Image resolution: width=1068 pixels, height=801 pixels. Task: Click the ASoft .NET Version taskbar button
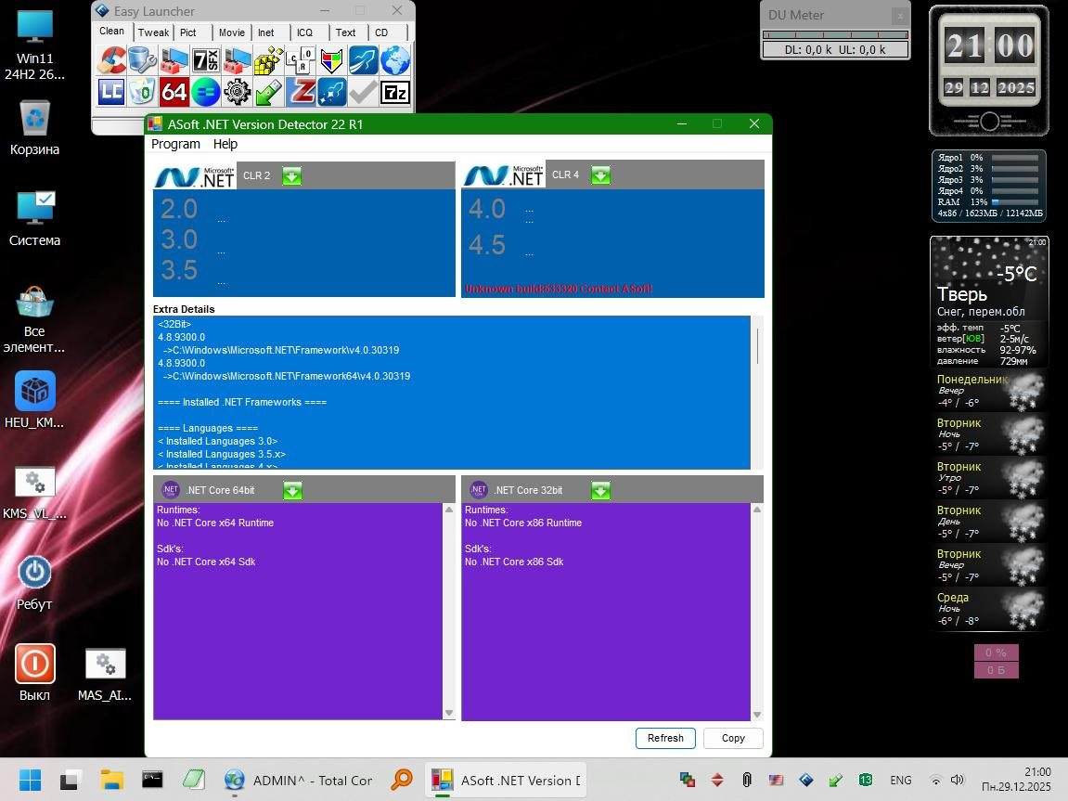click(x=506, y=781)
